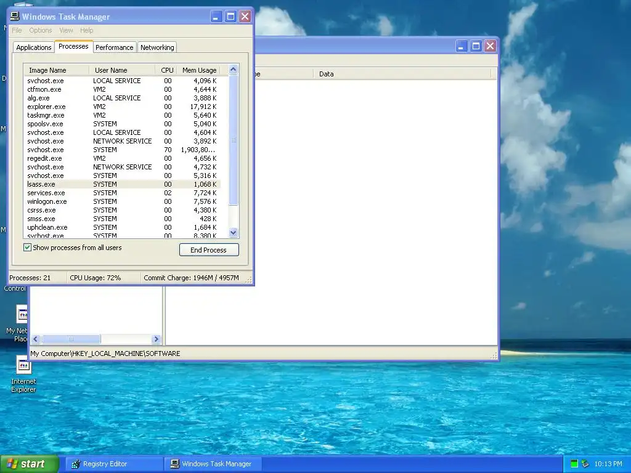The height and width of the screenshot is (473, 631).
Task: Click the taskbar clock showing 10:13 PM
Action: pyautogui.click(x=608, y=464)
